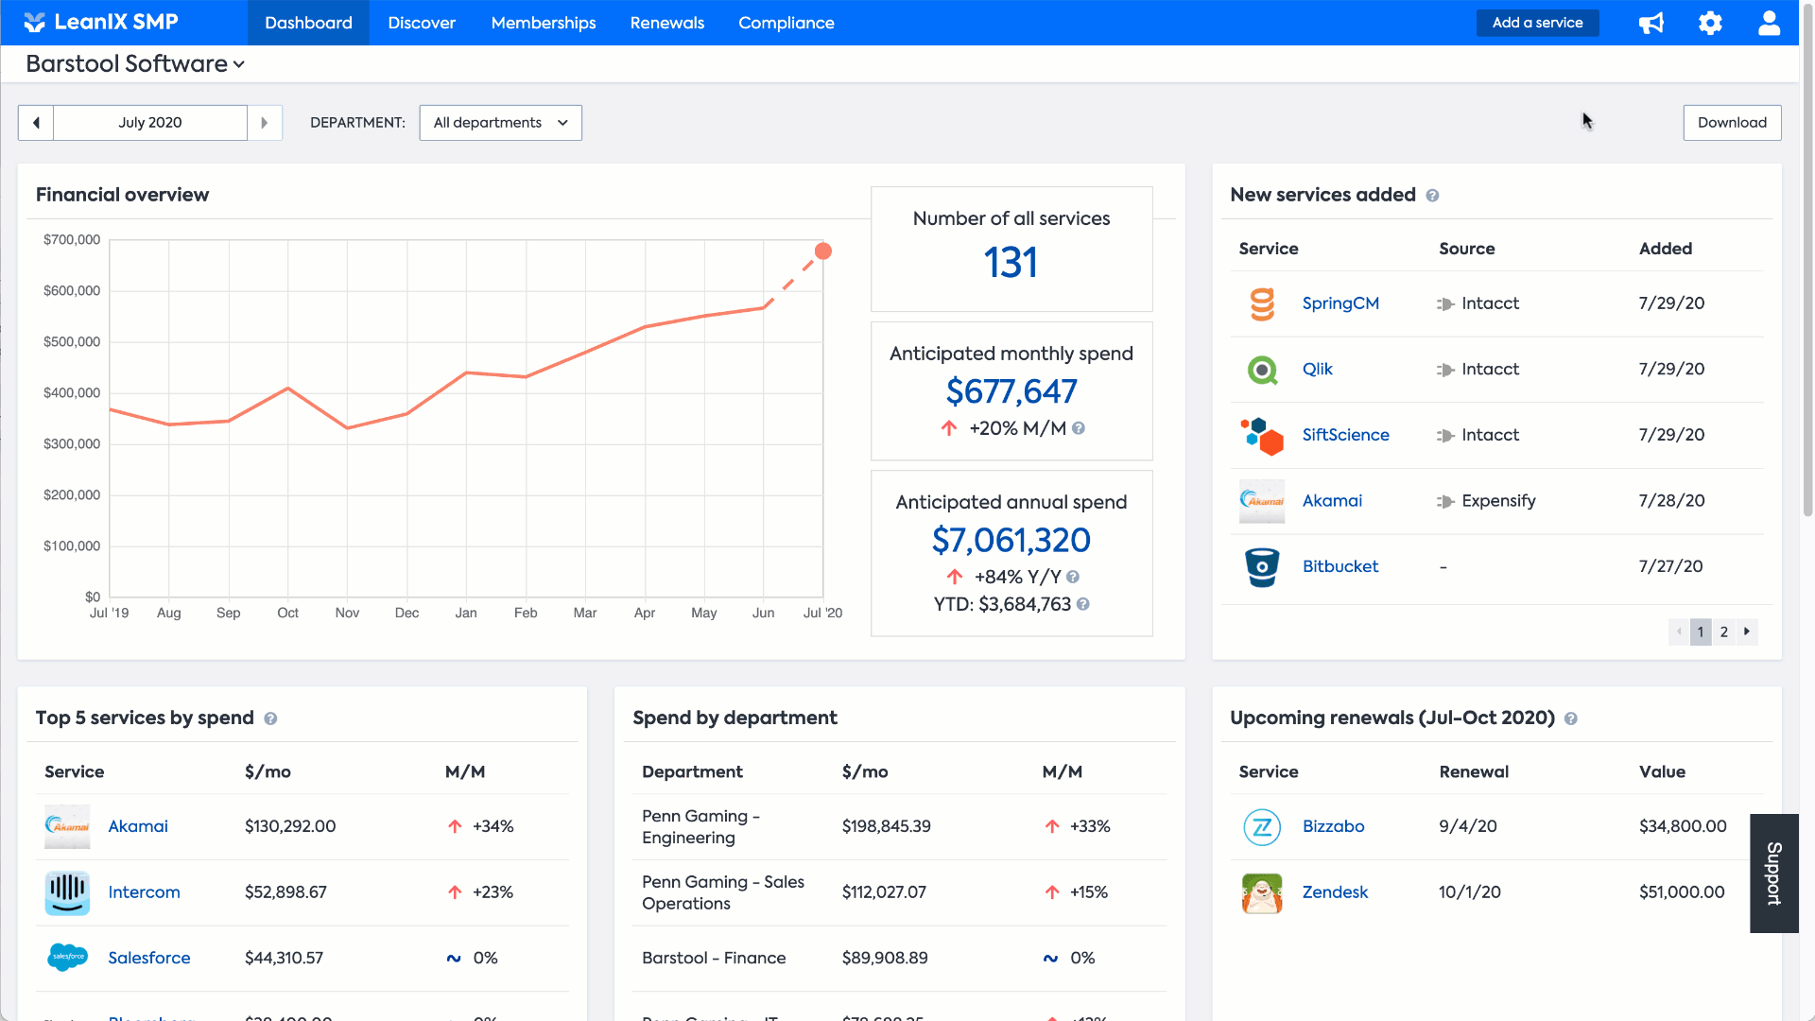
Task: Open the Support side tab
Action: point(1774,874)
